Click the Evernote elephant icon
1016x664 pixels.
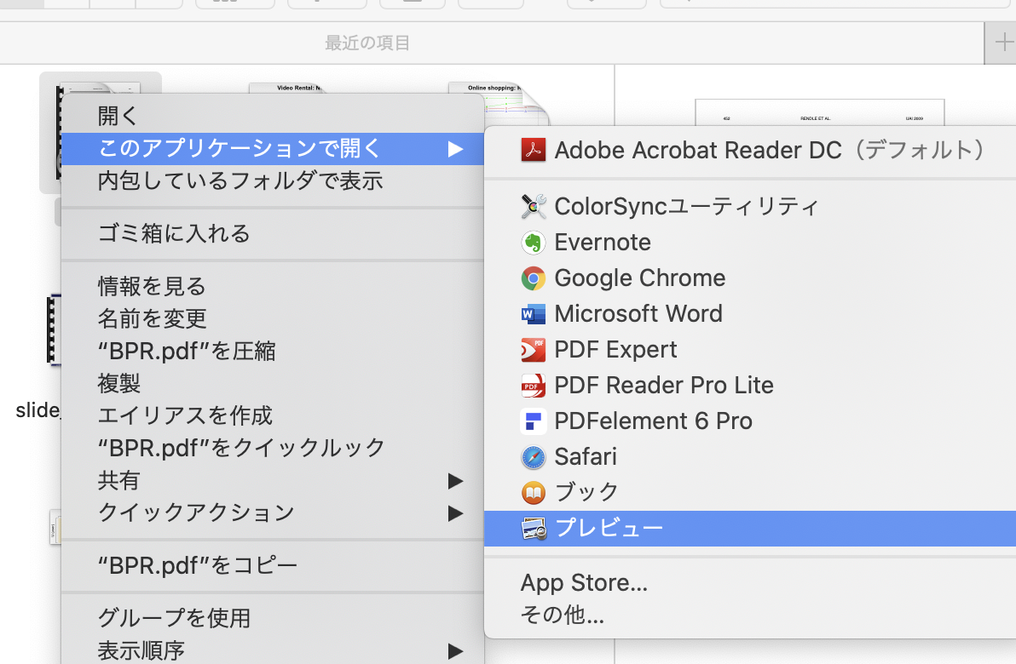click(534, 243)
